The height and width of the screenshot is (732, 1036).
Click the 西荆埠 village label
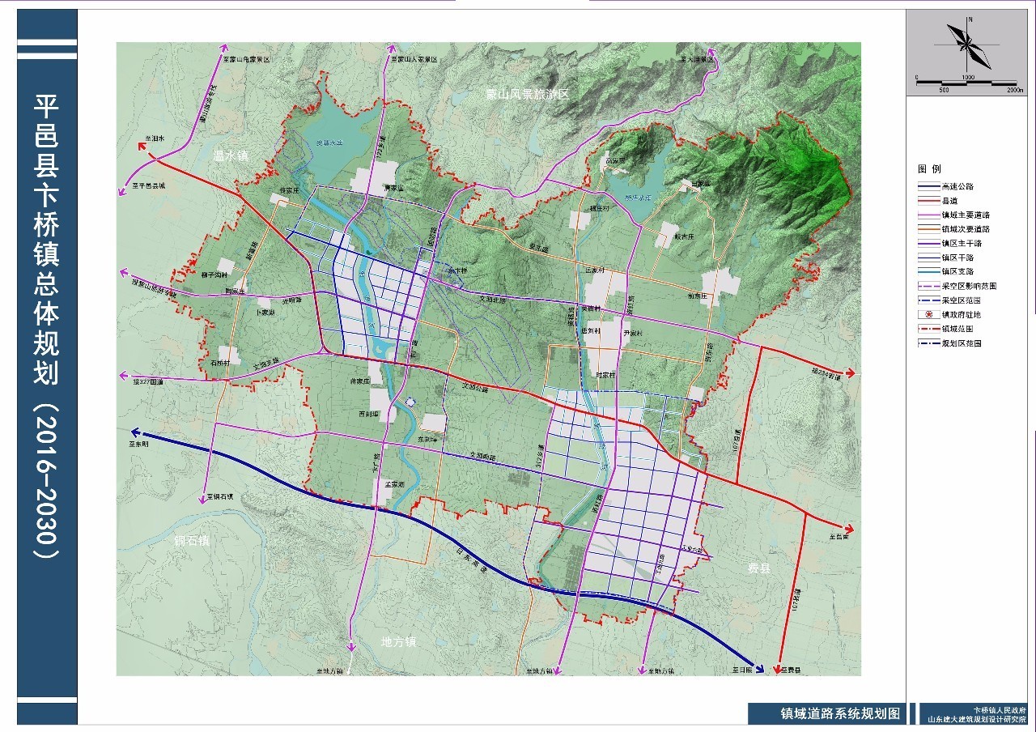pyautogui.click(x=371, y=414)
